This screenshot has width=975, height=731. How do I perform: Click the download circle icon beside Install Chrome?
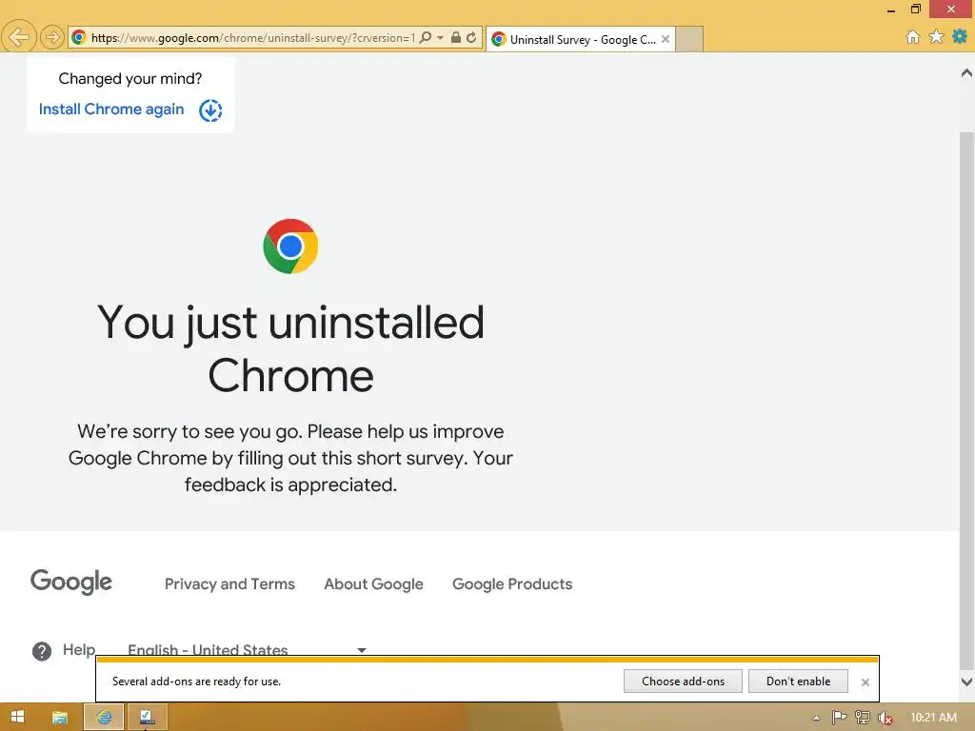(210, 110)
